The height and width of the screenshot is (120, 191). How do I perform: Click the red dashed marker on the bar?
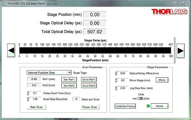click(x=95, y=50)
